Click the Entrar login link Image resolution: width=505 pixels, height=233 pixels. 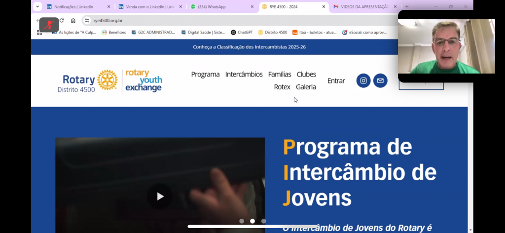(x=336, y=81)
